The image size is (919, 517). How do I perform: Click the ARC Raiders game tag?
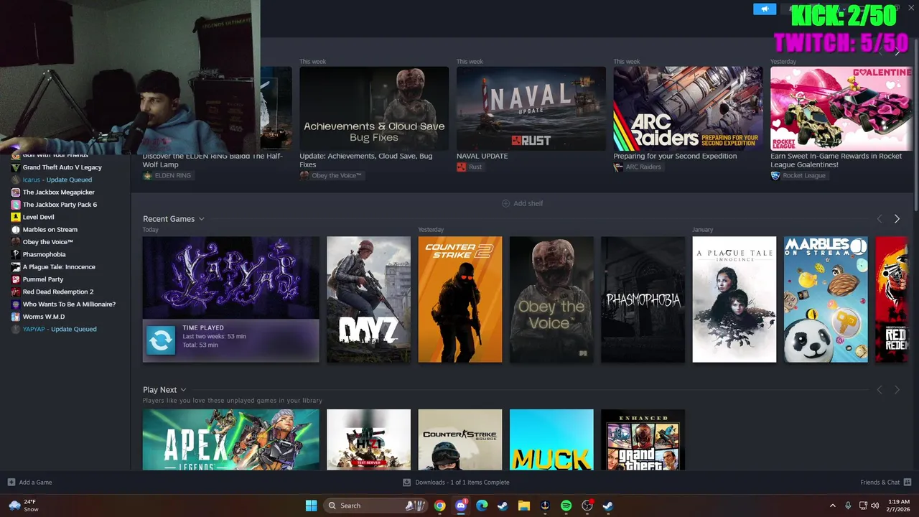pos(639,167)
